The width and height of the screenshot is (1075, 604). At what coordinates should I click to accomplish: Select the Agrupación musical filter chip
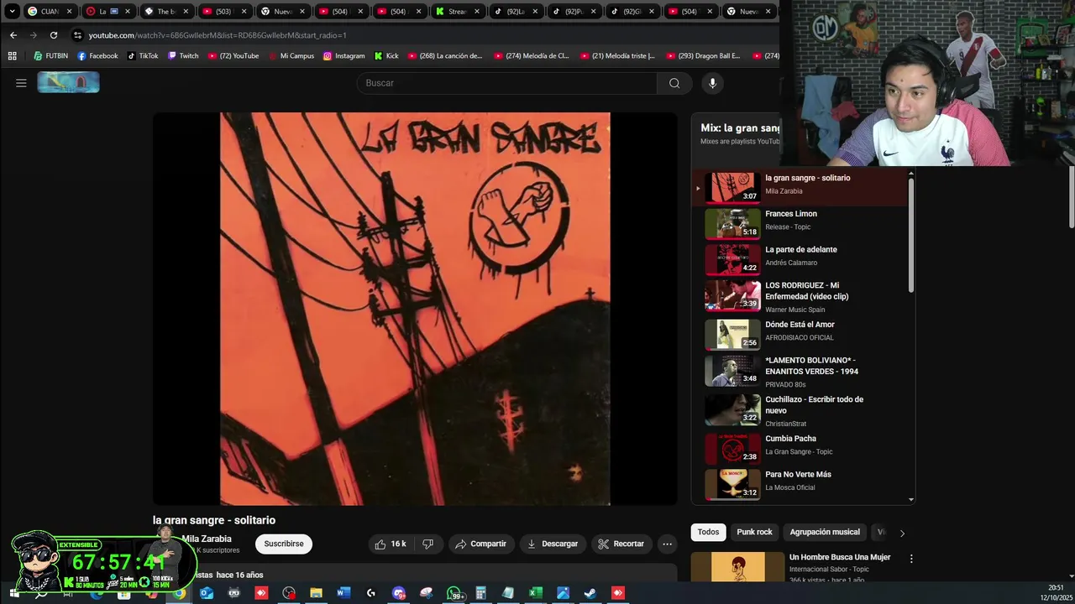click(825, 532)
